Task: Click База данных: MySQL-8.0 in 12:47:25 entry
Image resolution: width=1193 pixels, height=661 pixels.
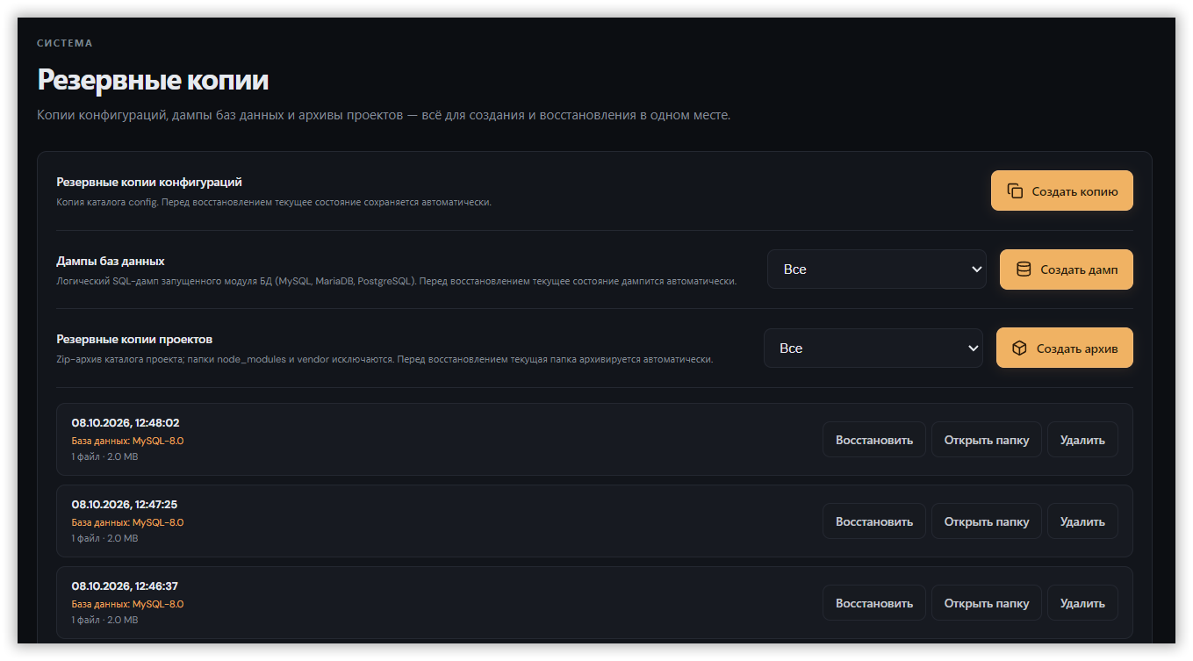Action: pos(128,522)
